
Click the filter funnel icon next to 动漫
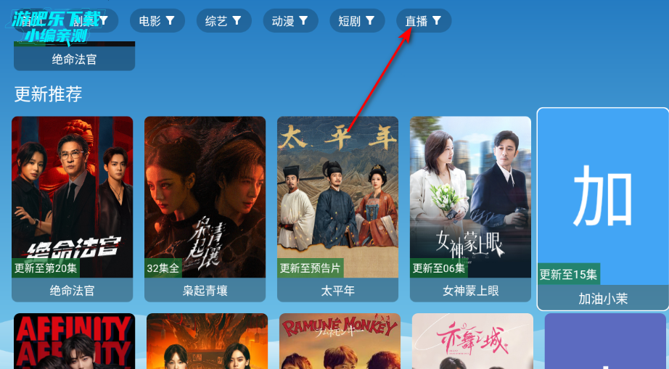(x=303, y=20)
